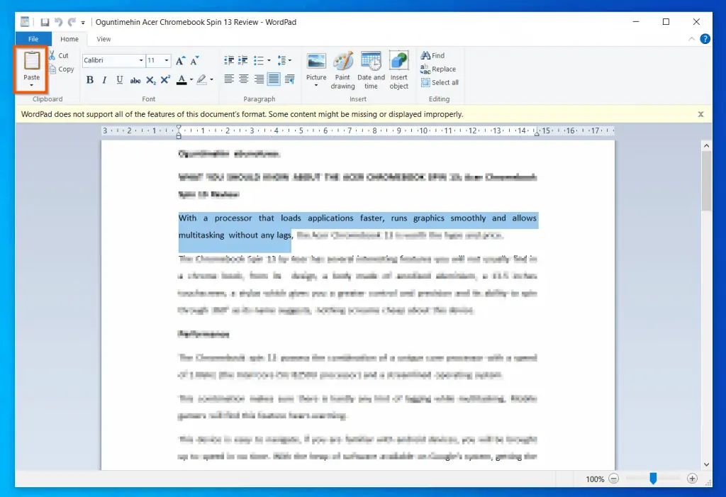
Task: Open Customize Quick Access Toolbar dropdown
Action: pyautogui.click(x=83, y=22)
